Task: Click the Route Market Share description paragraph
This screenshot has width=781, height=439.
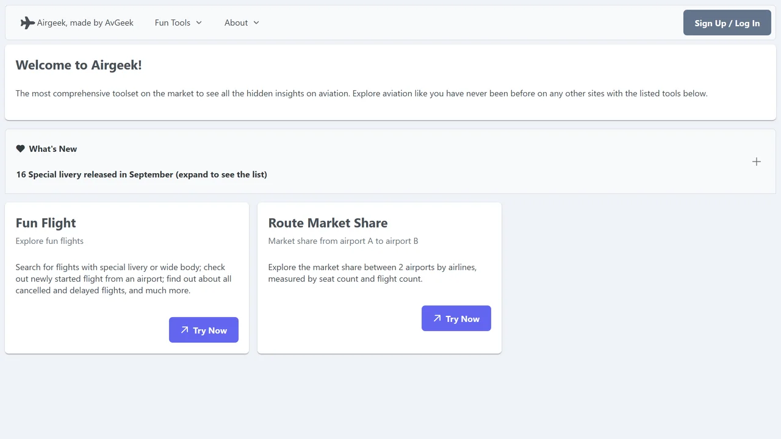Action: [373, 273]
